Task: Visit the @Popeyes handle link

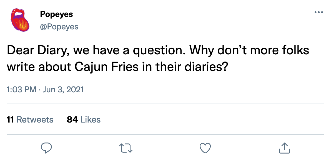Action: pyautogui.click(x=59, y=27)
